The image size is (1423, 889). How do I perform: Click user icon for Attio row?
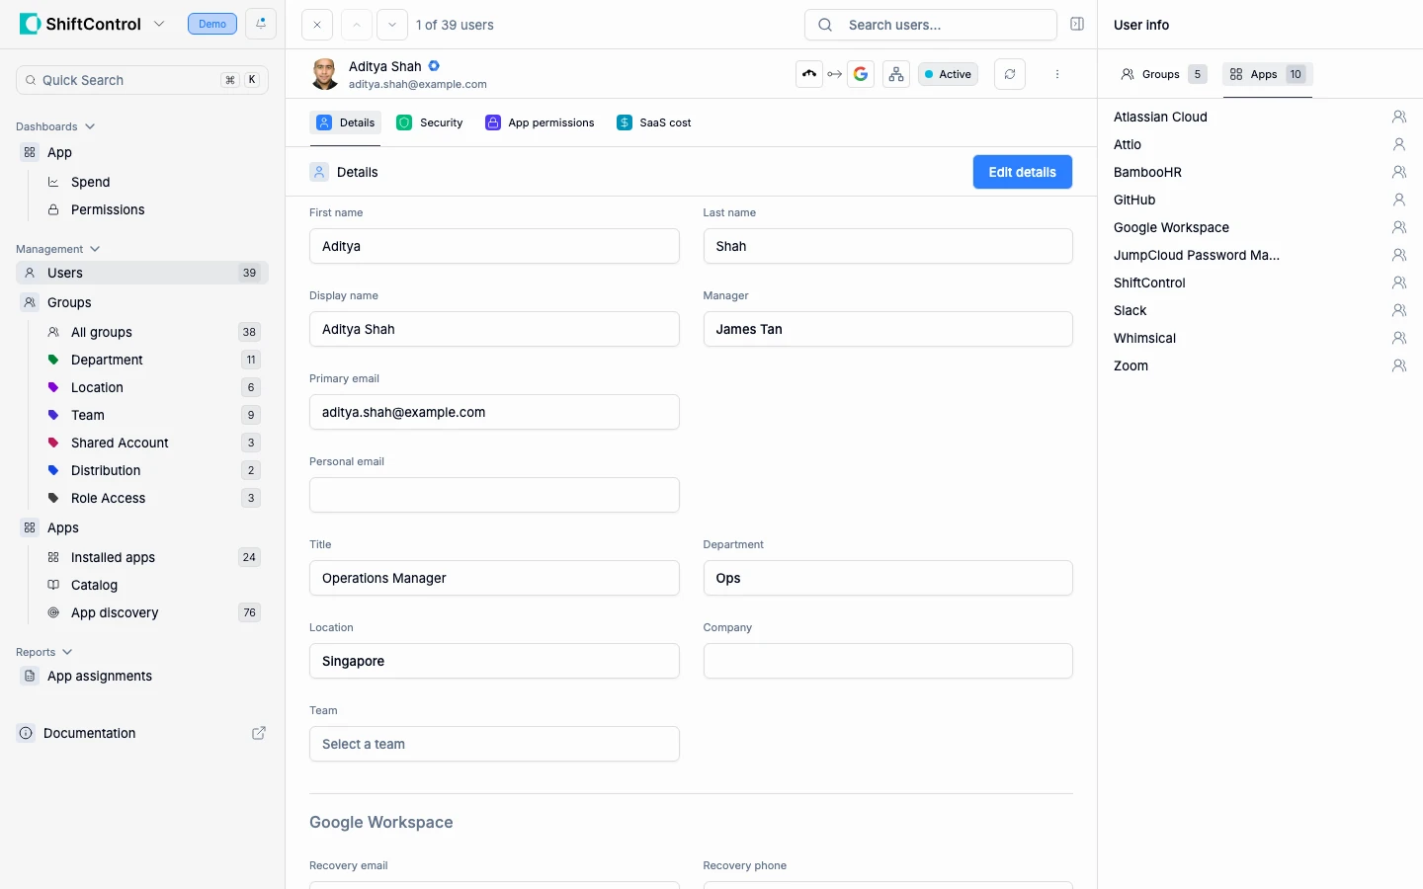click(x=1399, y=144)
